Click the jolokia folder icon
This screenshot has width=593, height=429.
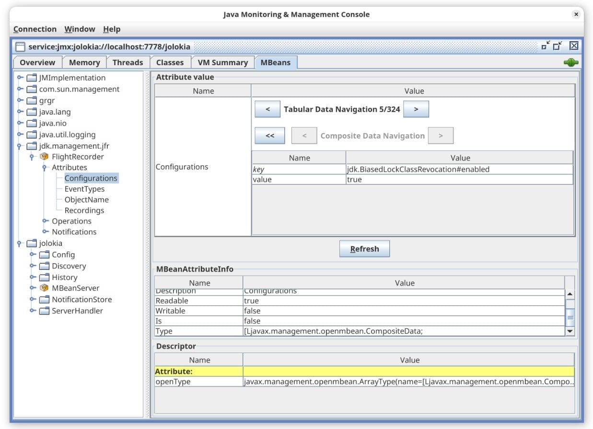point(32,243)
